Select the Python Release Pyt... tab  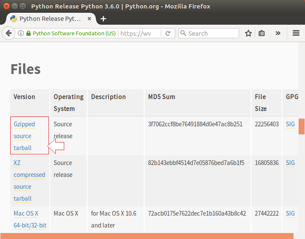pyautogui.click(x=51, y=19)
